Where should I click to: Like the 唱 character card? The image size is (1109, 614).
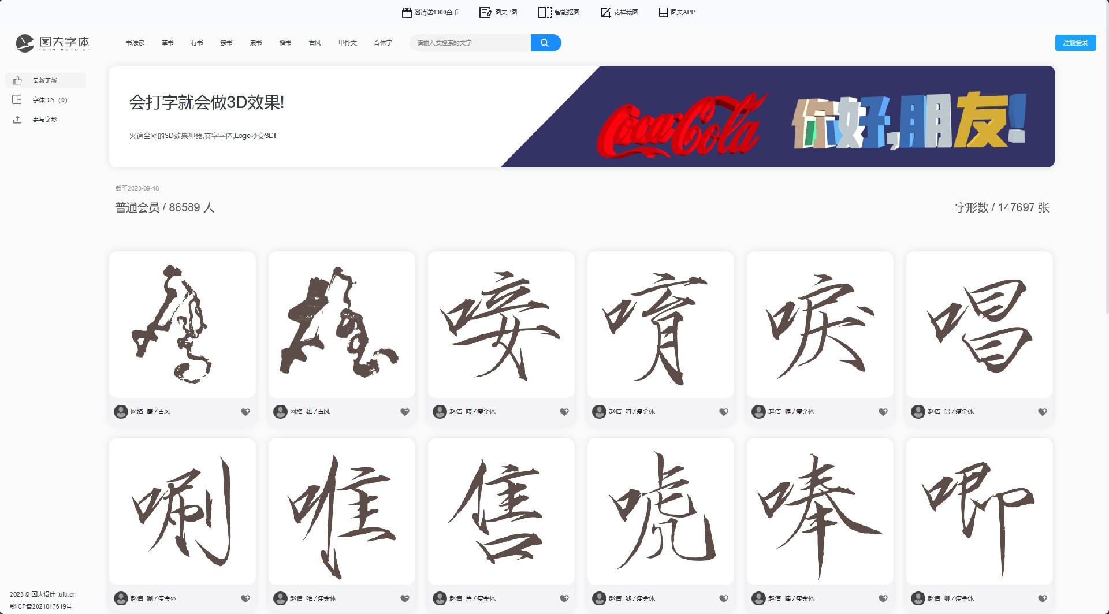pos(1043,411)
